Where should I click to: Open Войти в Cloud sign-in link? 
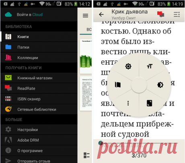(30, 14)
